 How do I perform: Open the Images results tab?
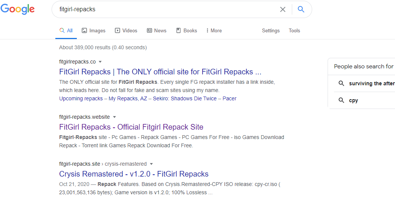(x=94, y=31)
